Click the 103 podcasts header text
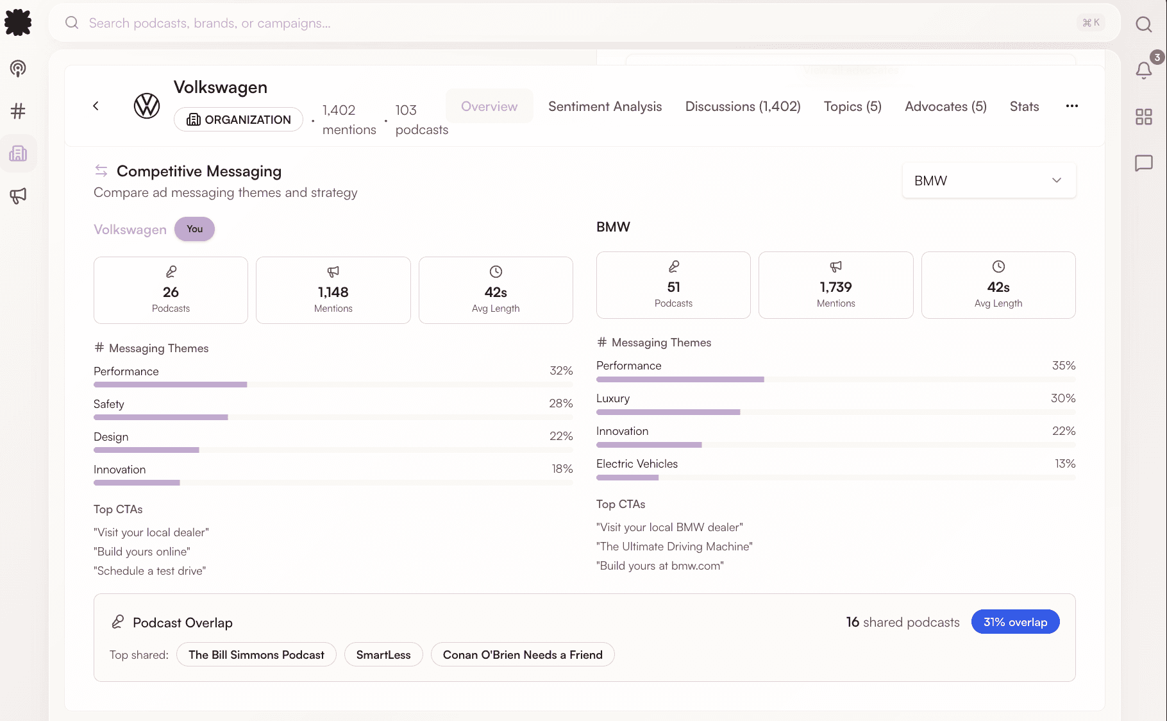 422,119
